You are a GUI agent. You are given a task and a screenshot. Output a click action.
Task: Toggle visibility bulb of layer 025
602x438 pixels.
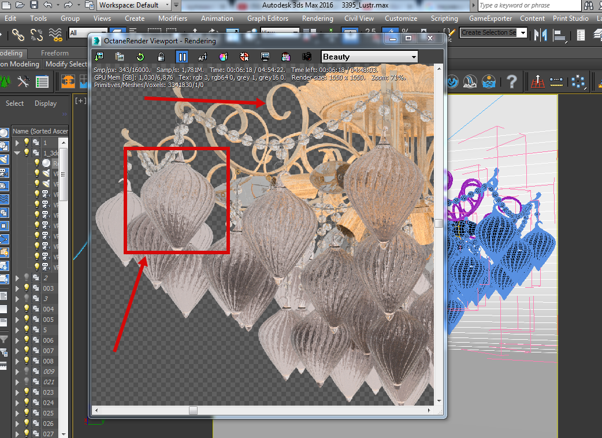coord(27,413)
